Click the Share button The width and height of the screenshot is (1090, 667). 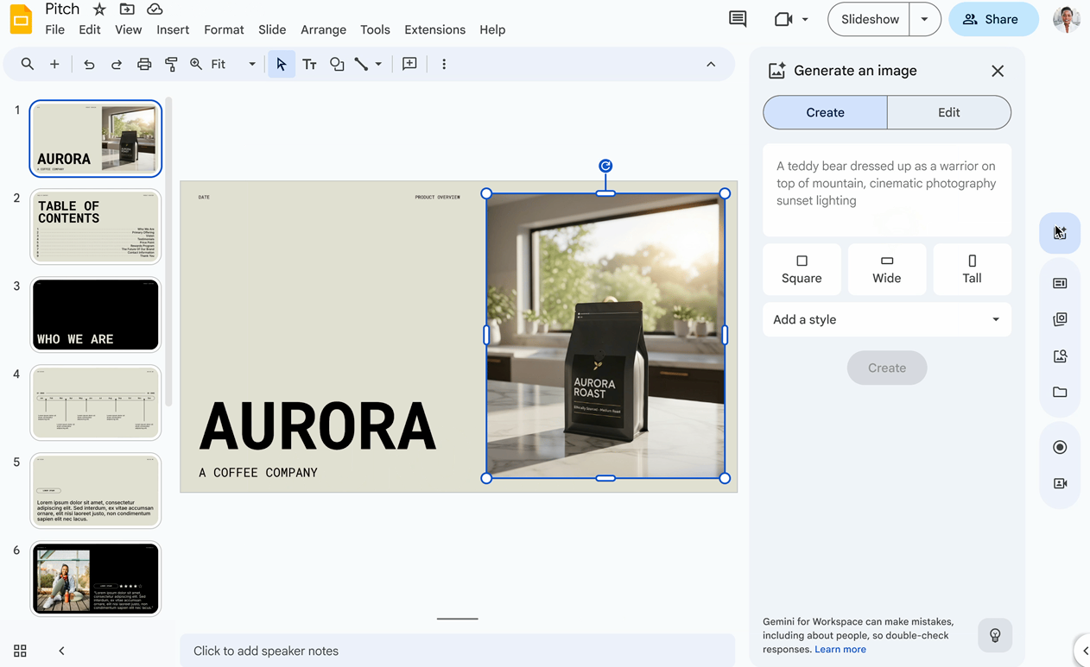(992, 19)
